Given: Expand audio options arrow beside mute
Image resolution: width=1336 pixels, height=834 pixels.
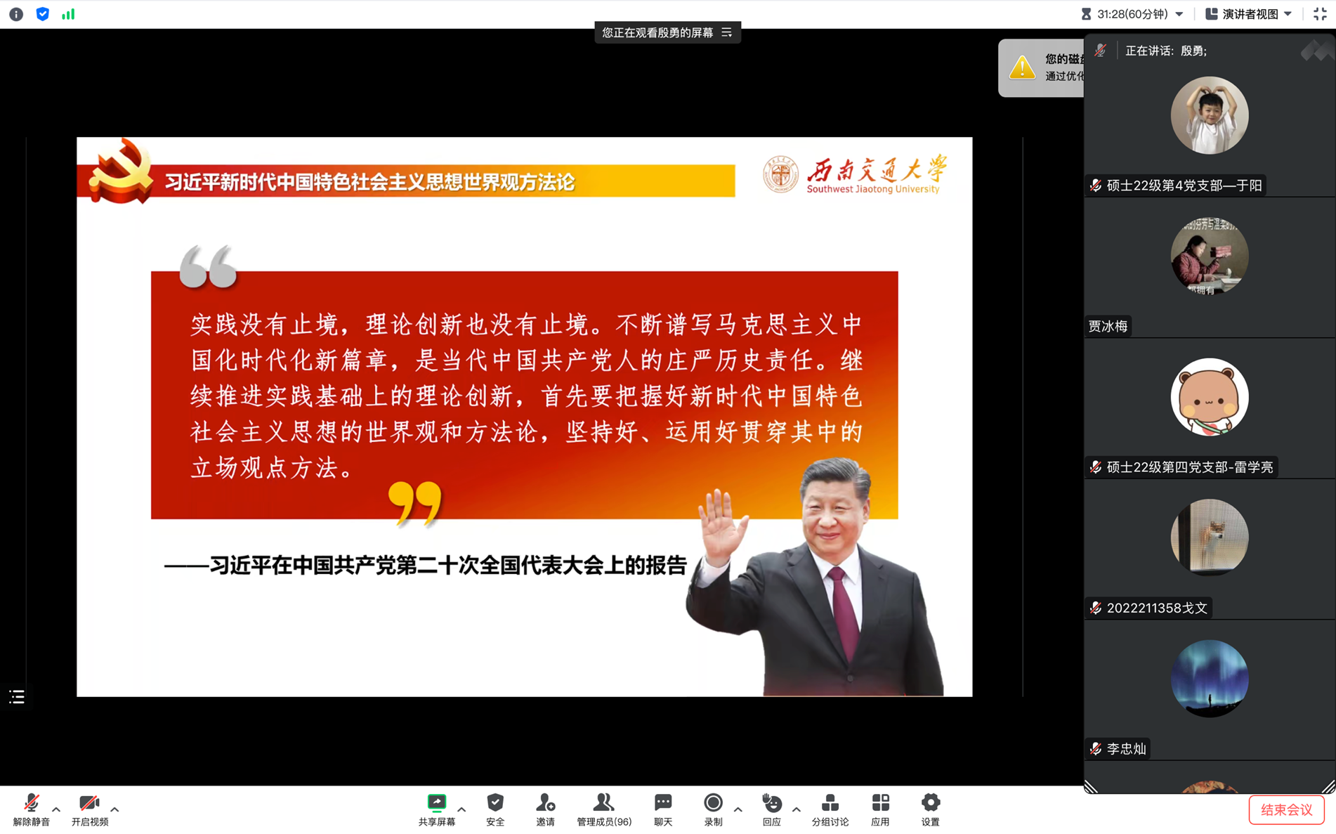Looking at the screenshot, I should (x=56, y=809).
